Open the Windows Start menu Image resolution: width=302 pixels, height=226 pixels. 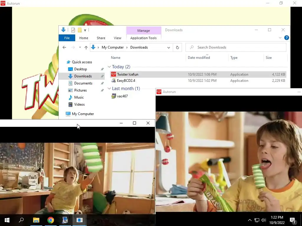[x=7, y=220]
